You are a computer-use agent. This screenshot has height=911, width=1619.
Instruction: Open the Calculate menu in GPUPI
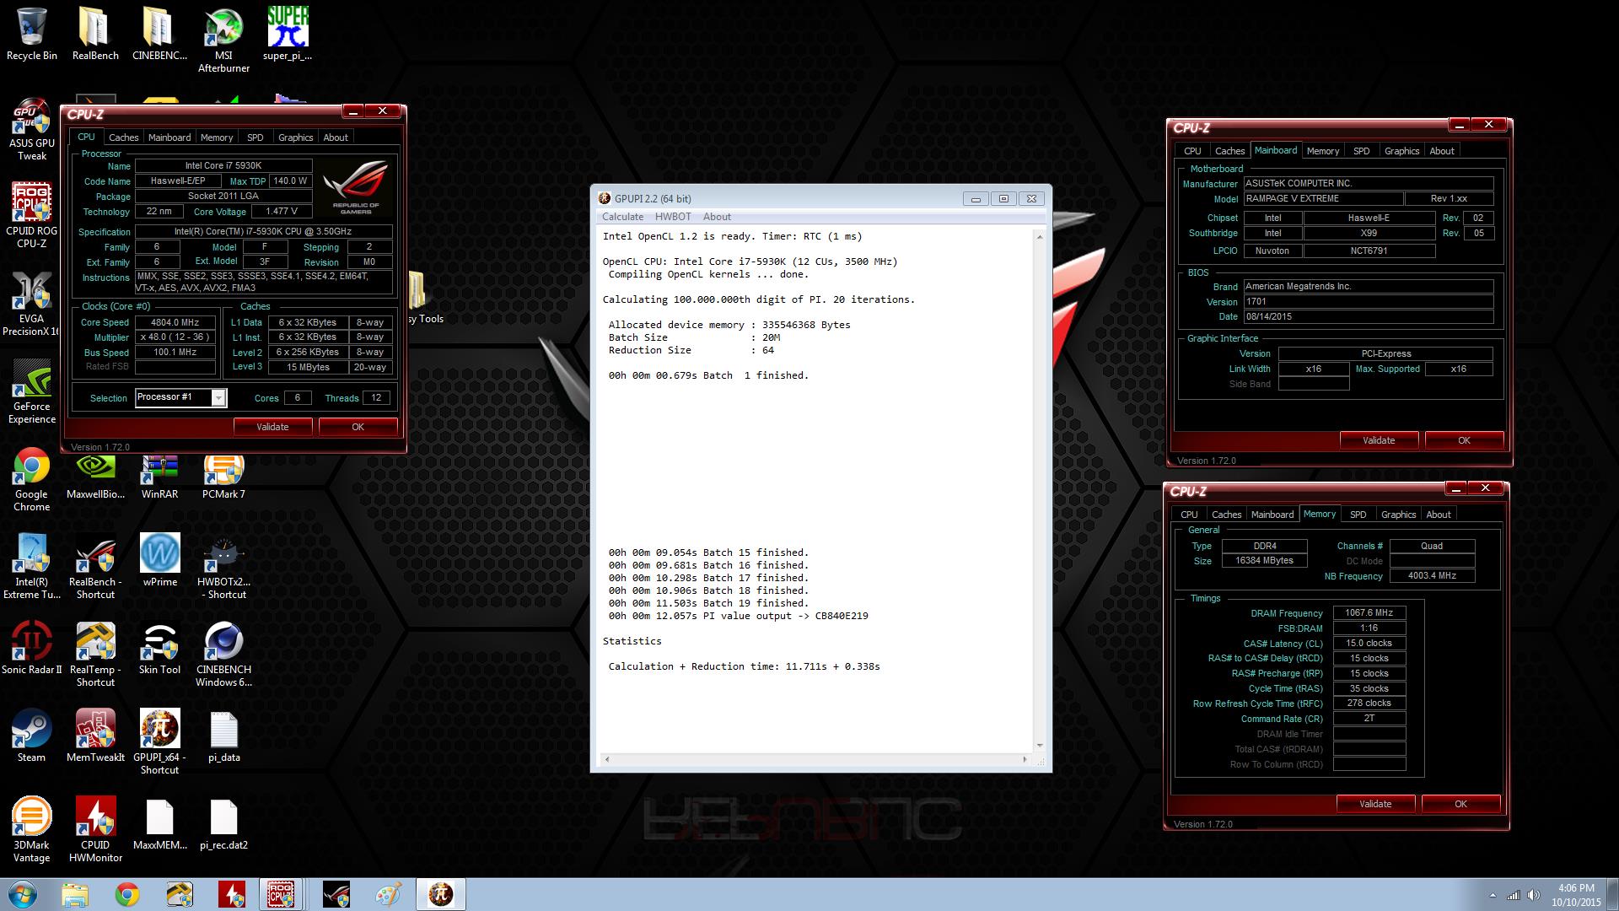click(x=622, y=217)
